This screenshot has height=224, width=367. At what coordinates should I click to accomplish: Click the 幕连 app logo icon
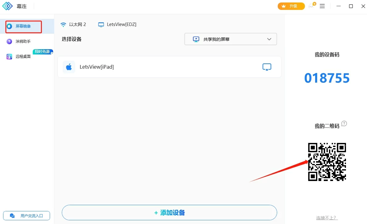pos(7,6)
